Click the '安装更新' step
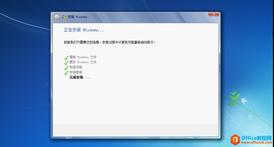The height and width of the screenshot is (147, 274). (76, 72)
